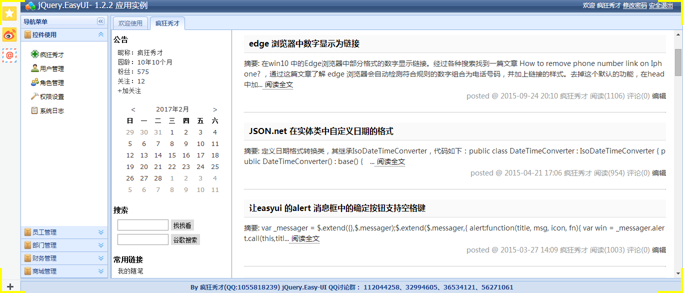The width and height of the screenshot is (683, 293).
Task: Click the yellow star favorites icon
Action: pyautogui.click(x=9, y=13)
